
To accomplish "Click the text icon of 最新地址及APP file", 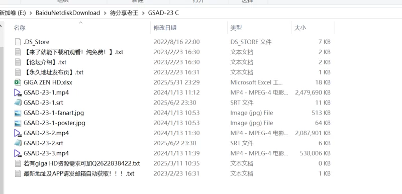I will [18, 173].
